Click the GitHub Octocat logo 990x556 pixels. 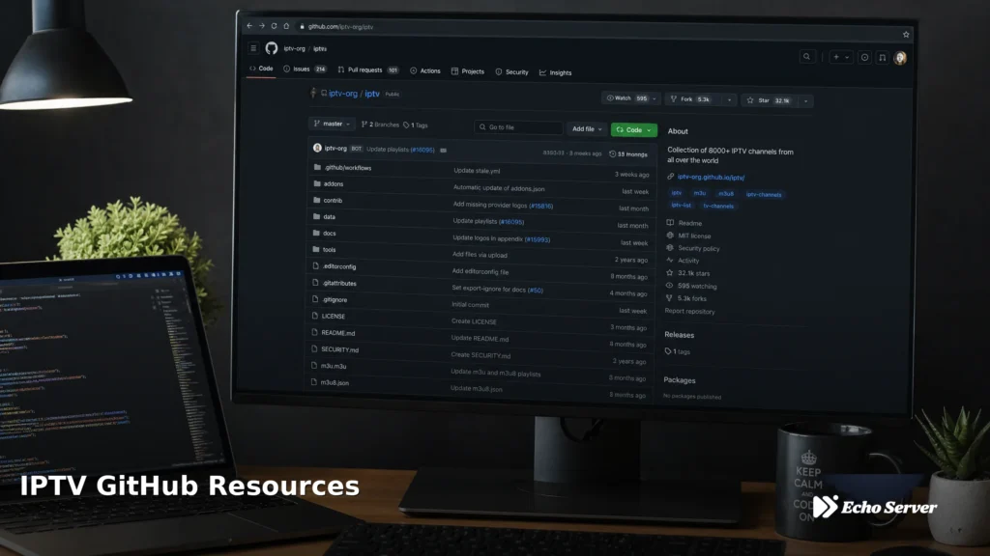[272, 48]
